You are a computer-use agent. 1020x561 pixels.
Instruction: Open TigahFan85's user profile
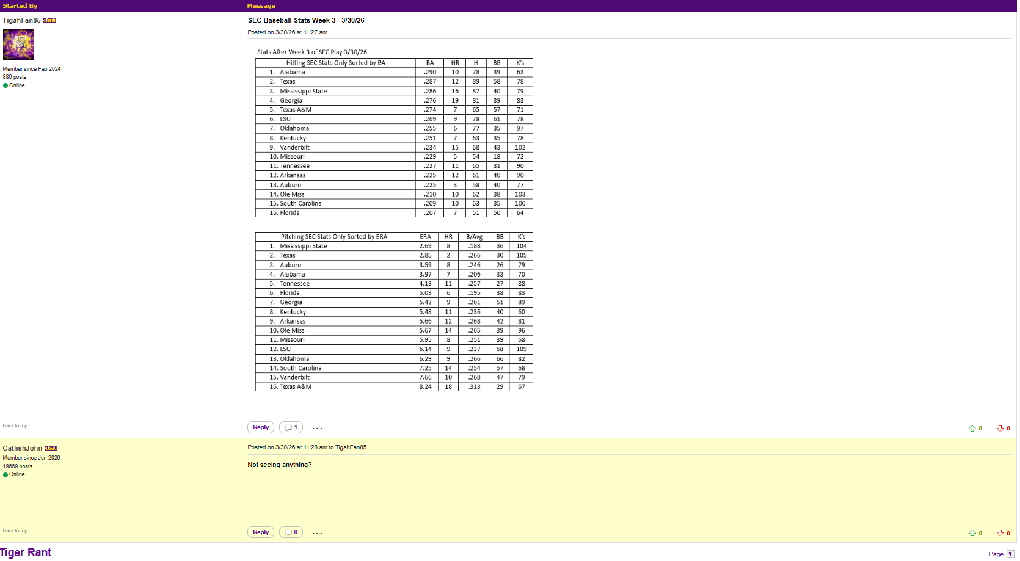(x=21, y=20)
